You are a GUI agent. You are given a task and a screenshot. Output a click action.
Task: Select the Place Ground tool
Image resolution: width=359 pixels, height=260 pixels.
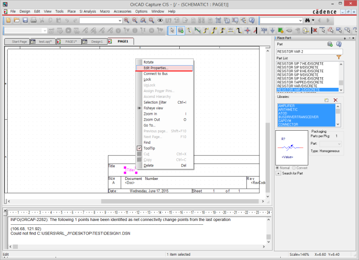273,30
